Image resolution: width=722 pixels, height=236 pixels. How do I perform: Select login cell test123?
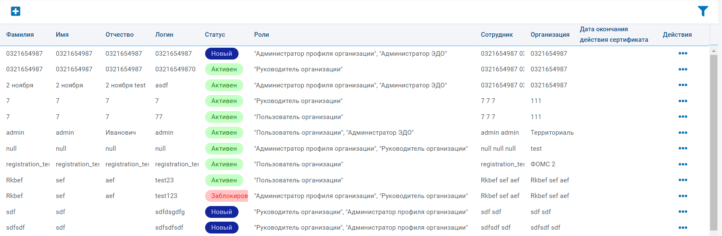[166, 196]
